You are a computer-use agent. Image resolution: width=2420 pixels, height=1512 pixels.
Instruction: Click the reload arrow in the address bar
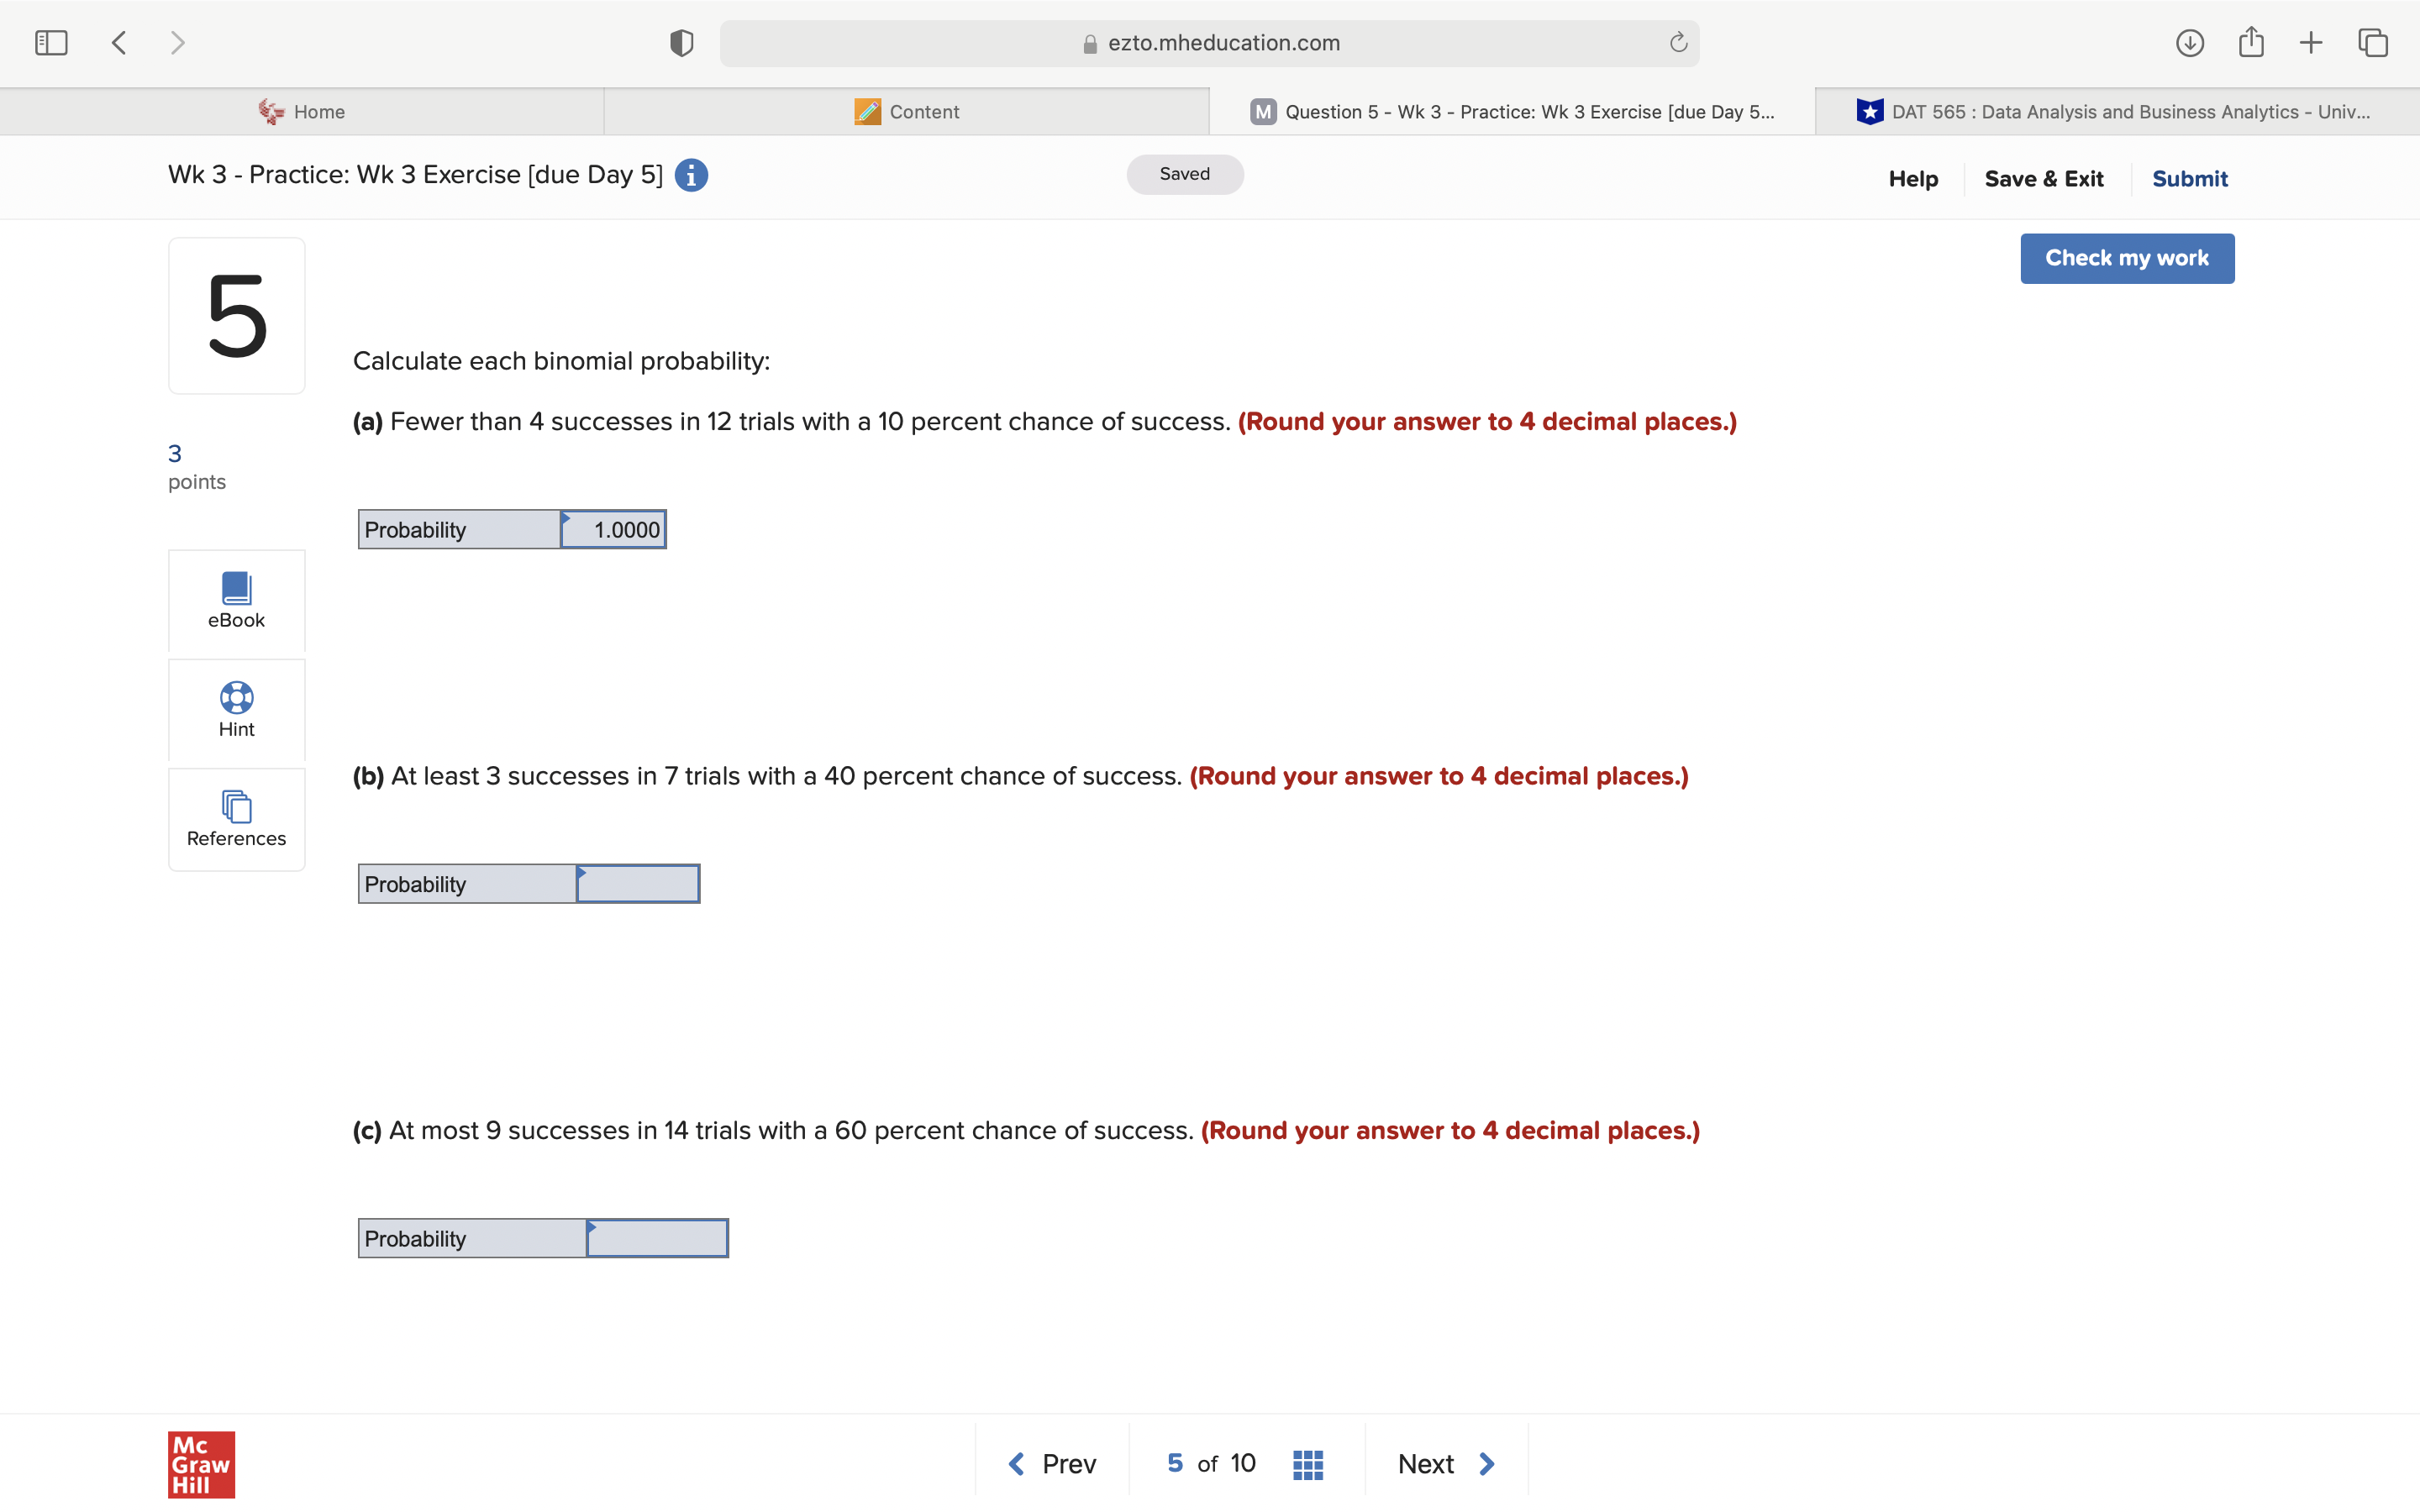click(x=1676, y=42)
